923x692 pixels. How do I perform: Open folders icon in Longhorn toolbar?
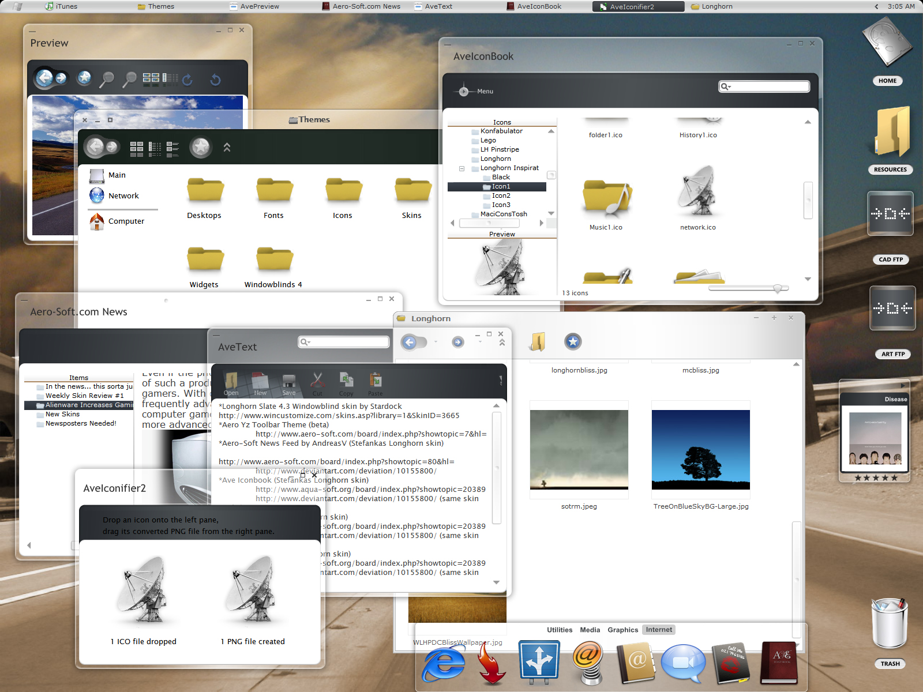(x=538, y=342)
